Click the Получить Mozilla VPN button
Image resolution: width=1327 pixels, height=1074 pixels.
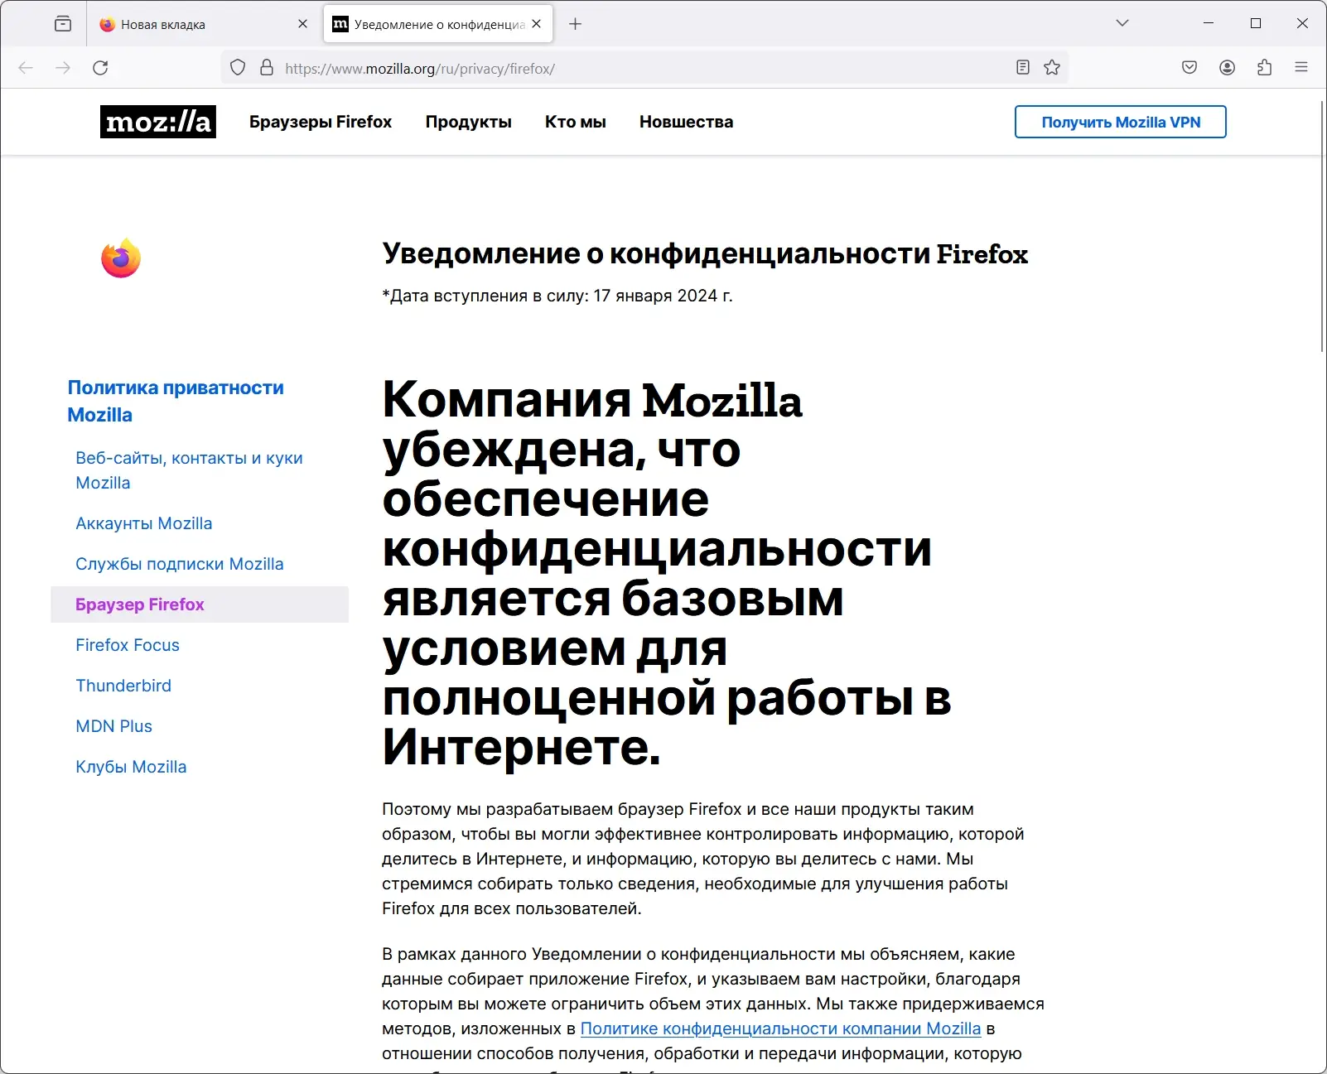pyautogui.click(x=1120, y=122)
